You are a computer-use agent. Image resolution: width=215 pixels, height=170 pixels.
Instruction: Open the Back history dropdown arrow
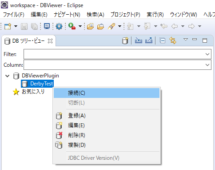point(183,26)
